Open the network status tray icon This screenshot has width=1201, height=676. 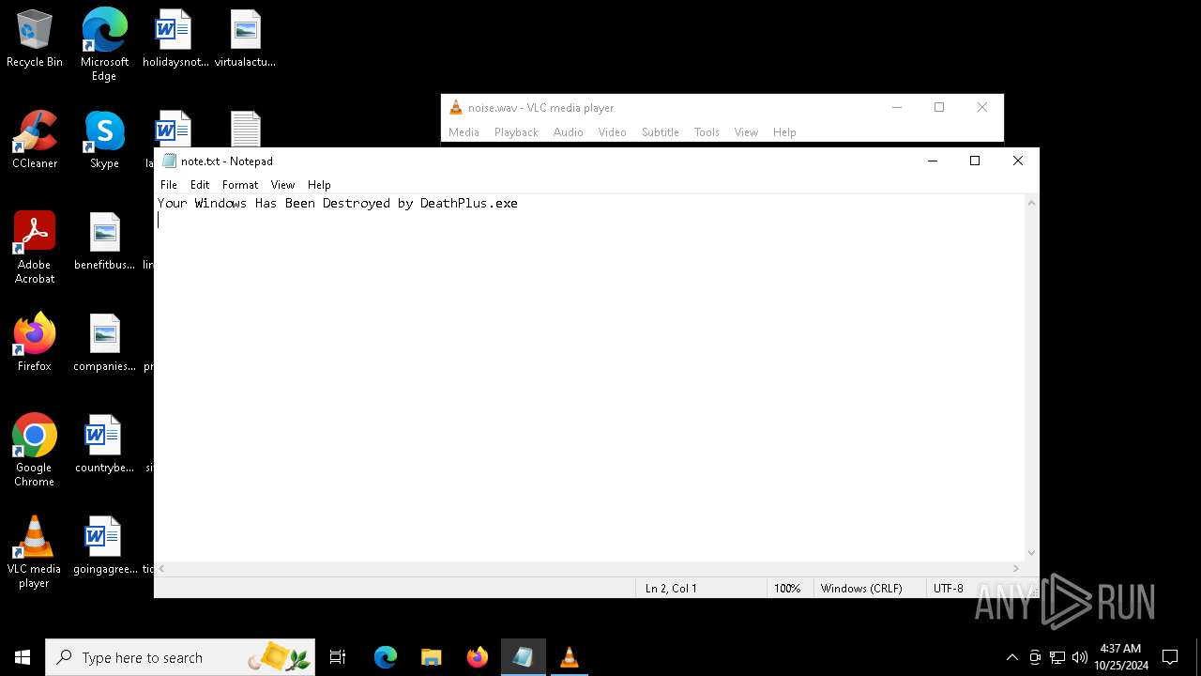point(1057,657)
